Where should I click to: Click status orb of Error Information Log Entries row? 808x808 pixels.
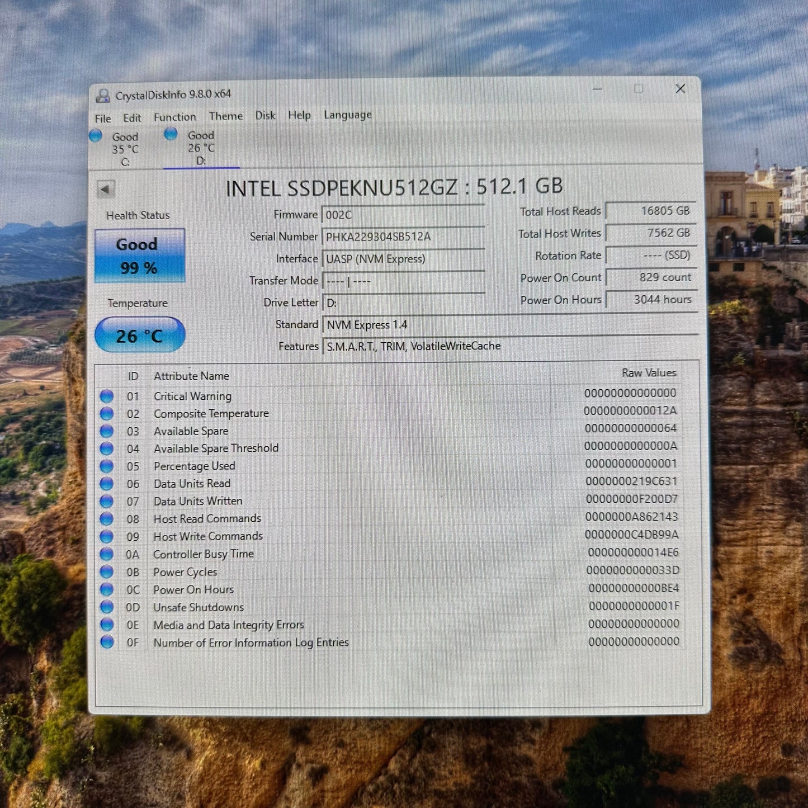coord(106,642)
